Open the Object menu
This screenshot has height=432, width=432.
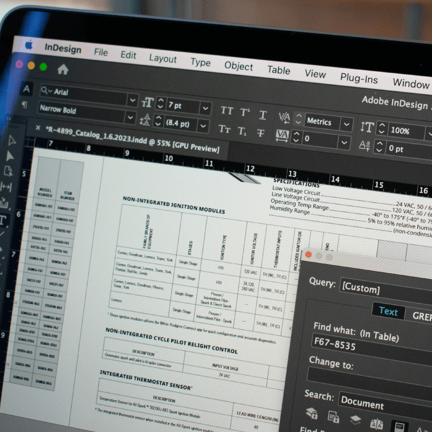tap(238, 66)
